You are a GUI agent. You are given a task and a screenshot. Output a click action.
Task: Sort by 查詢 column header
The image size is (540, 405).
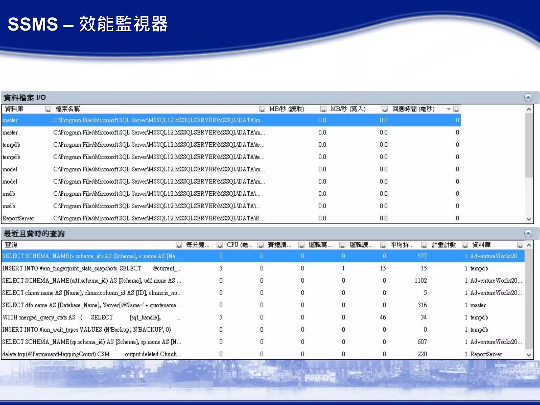pyautogui.click(x=11, y=245)
